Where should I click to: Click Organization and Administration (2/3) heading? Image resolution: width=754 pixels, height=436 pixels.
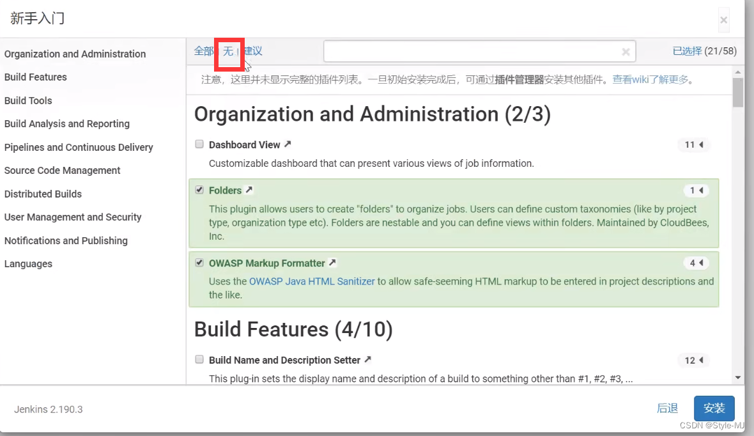373,114
